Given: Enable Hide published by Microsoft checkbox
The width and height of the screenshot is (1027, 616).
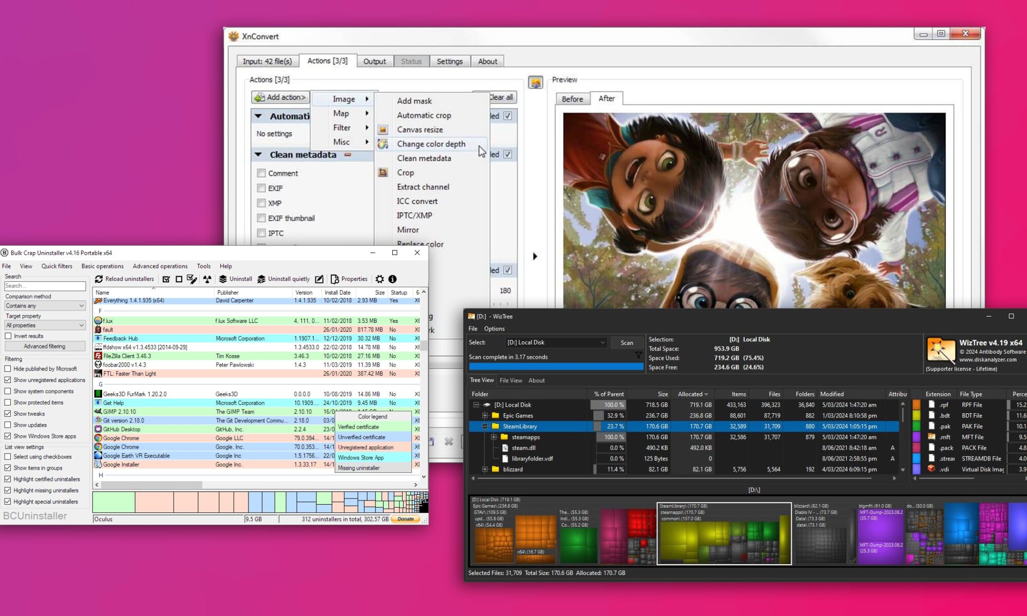Looking at the screenshot, I should pyautogui.click(x=8, y=369).
